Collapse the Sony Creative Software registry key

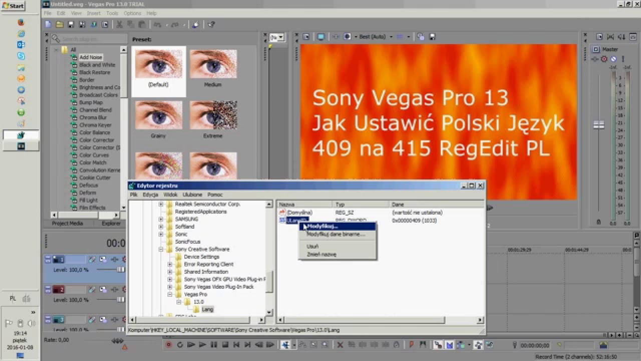coord(161,249)
